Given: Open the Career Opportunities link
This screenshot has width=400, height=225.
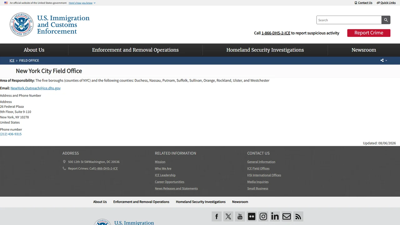Looking at the screenshot, I should point(169,182).
